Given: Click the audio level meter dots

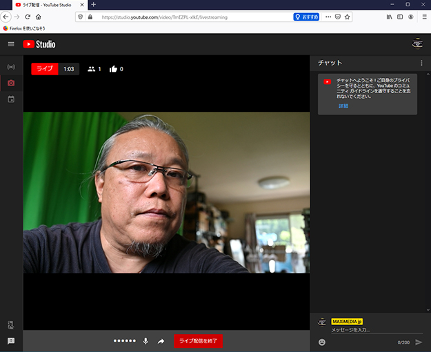Looking at the screenshot, I should (x=125, y=341).
